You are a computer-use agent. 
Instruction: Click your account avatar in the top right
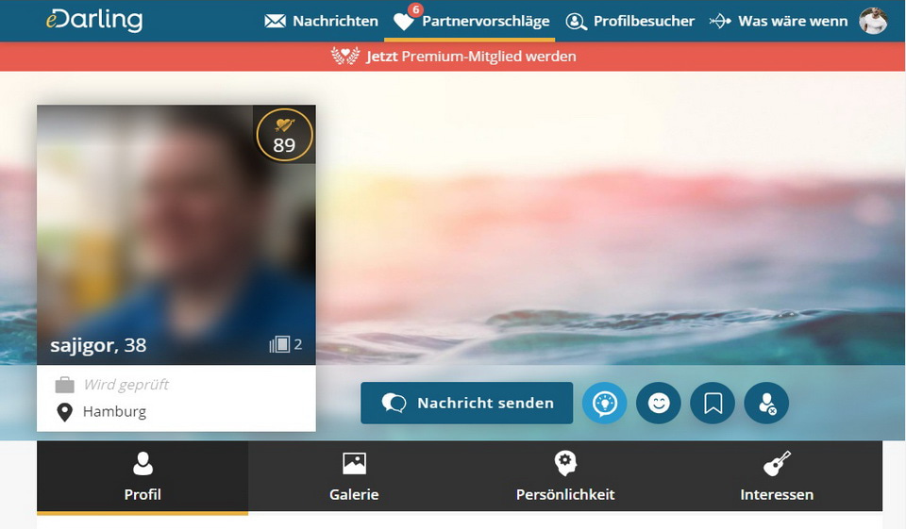pyautogui.click(x=873, y=21)
